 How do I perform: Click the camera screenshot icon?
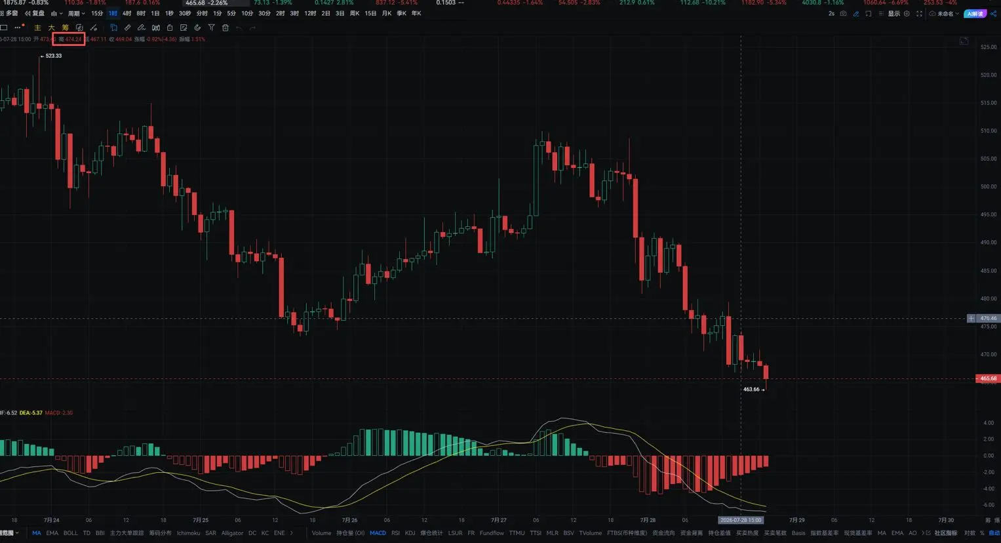coord(843,13)
